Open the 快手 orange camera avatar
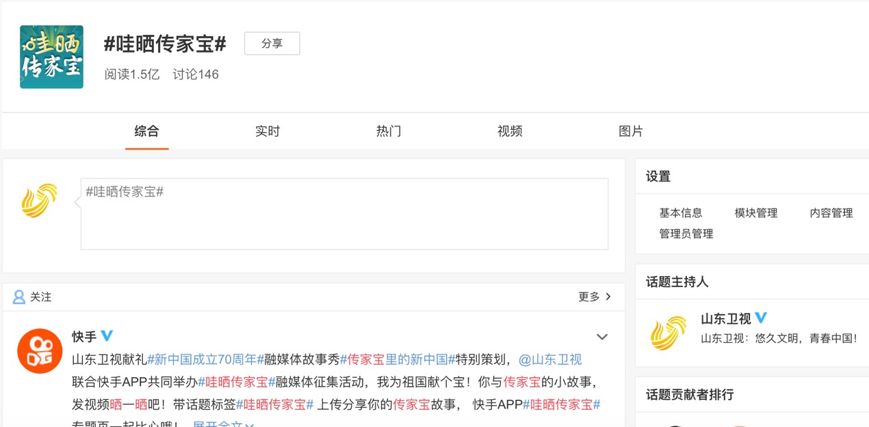Viewport: 869px width, 427px height. pos(40,350)
